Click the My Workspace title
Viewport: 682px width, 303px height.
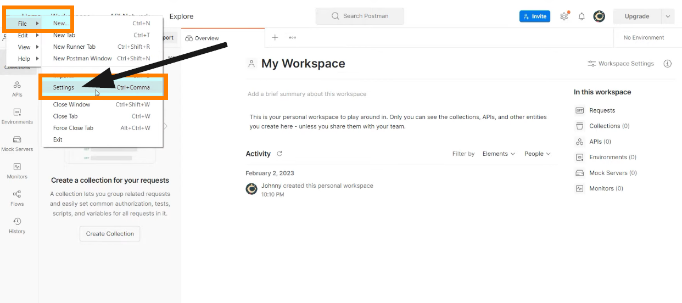tap(303, 64)
